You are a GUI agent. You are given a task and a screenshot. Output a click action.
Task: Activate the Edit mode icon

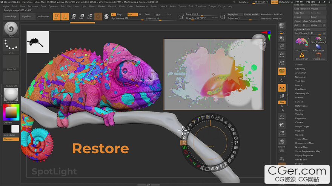point(57,17)
